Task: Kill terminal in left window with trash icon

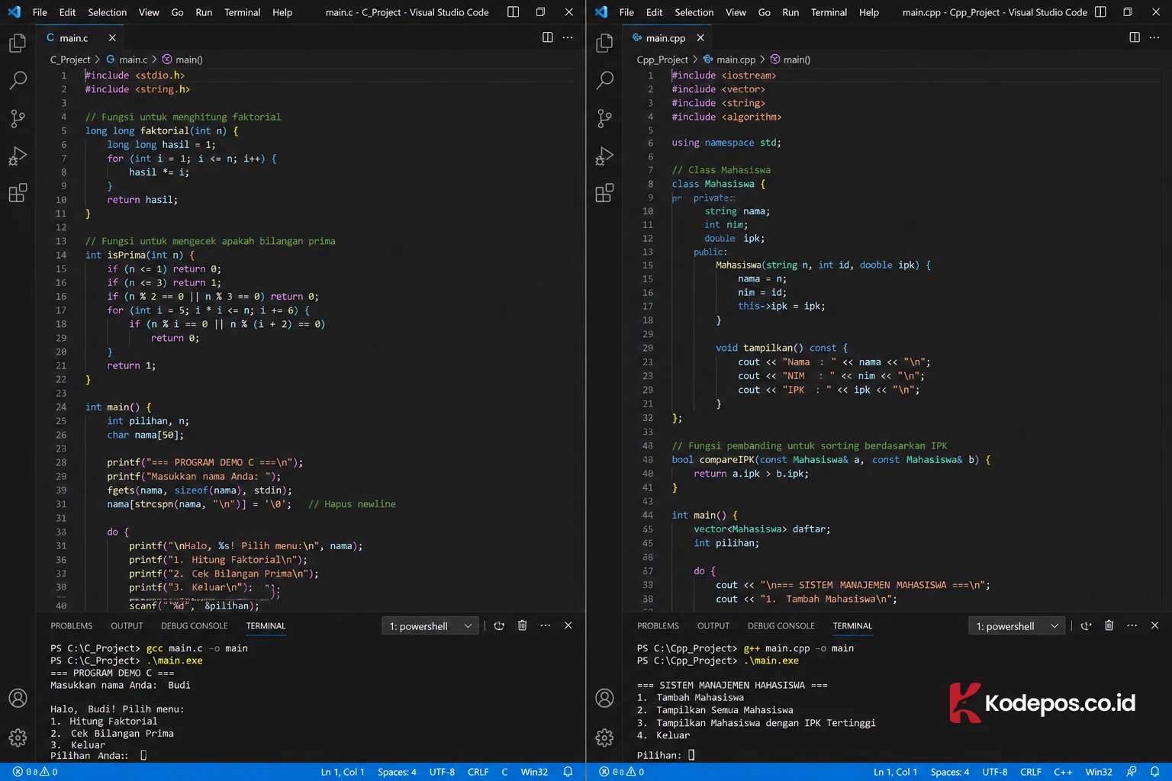Action: [522, 625]
